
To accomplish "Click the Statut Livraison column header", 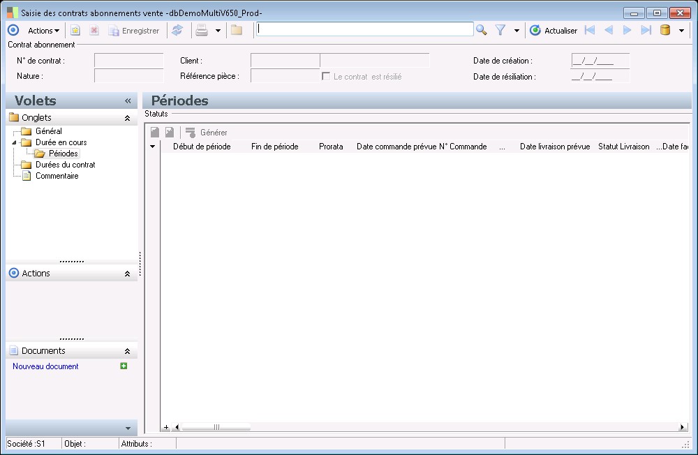I will tap(623, 147).
